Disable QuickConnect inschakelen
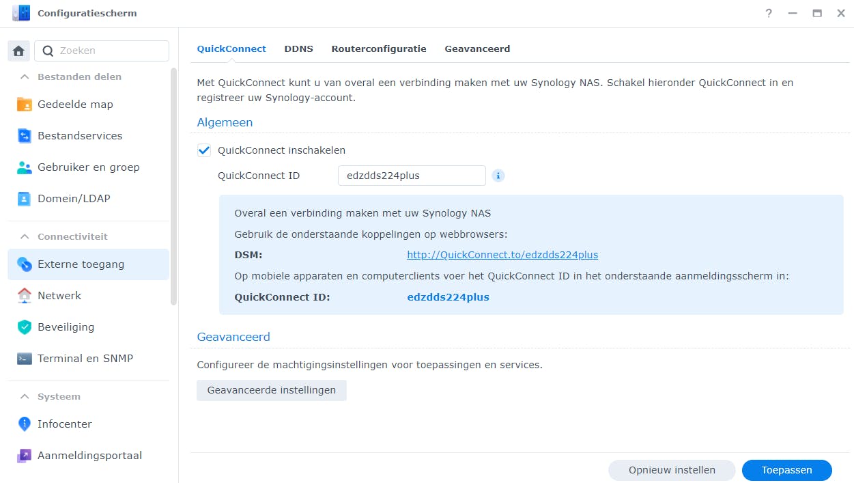 [x=203, y=150]
